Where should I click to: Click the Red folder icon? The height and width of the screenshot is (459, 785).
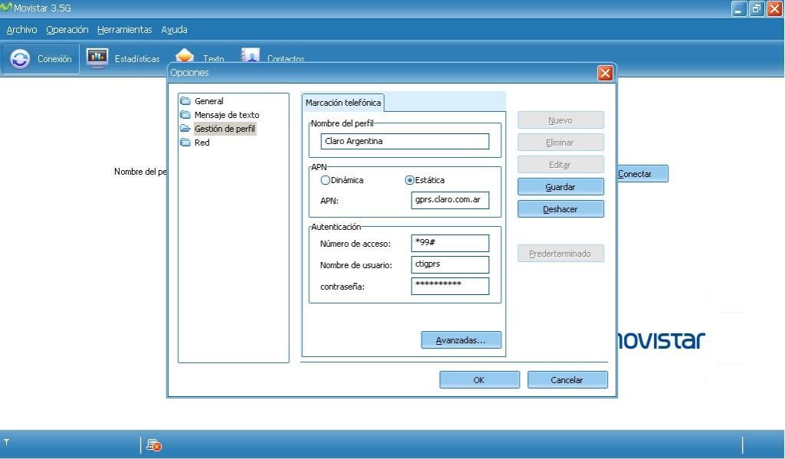click(x=186, y=143)
